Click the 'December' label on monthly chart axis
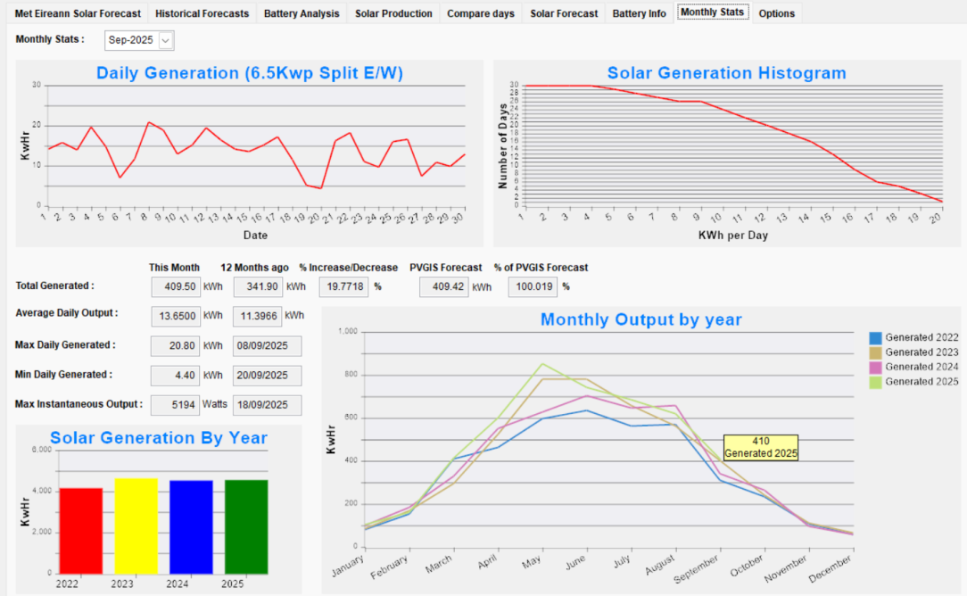 click(831, 568)
